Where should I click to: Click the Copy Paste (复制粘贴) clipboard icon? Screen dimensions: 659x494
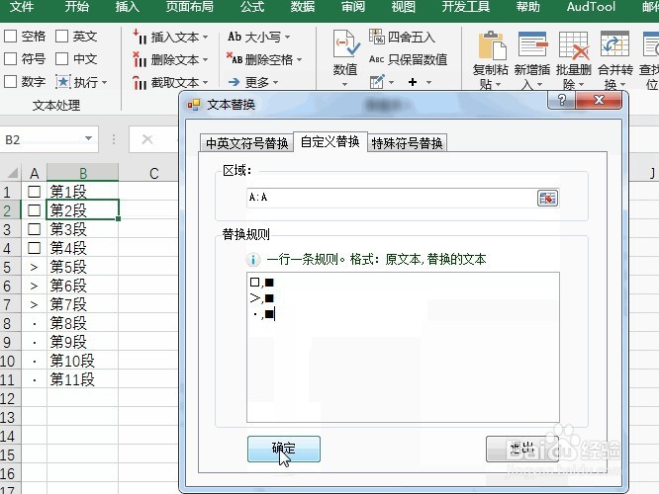pyautogui.click(x=492, y=44)
